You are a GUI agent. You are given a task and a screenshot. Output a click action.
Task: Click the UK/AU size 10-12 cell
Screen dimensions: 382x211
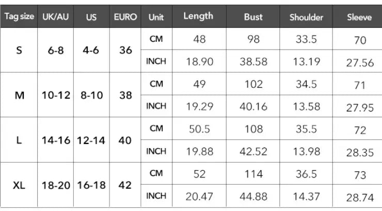click(55, 95)
